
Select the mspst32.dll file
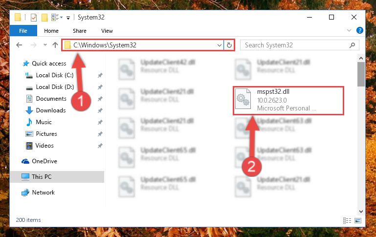pos(288,100)
